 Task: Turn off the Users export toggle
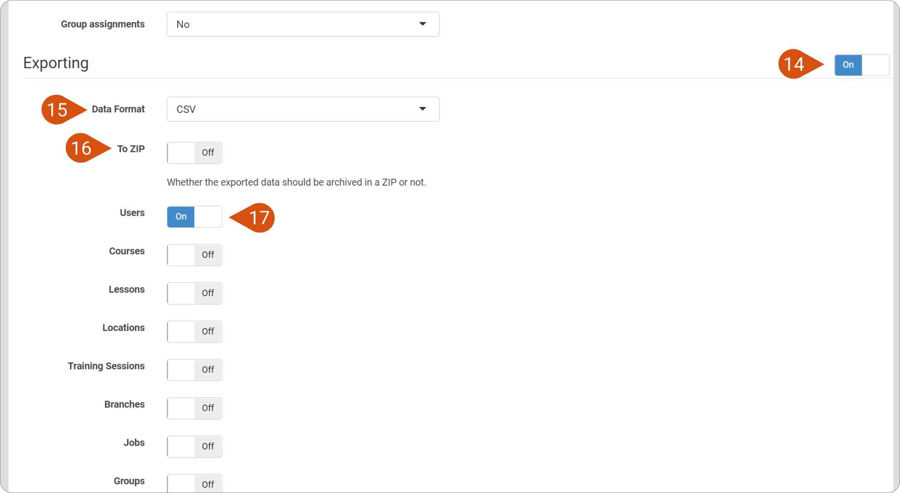pyautogui.click(x=195, y=217)
